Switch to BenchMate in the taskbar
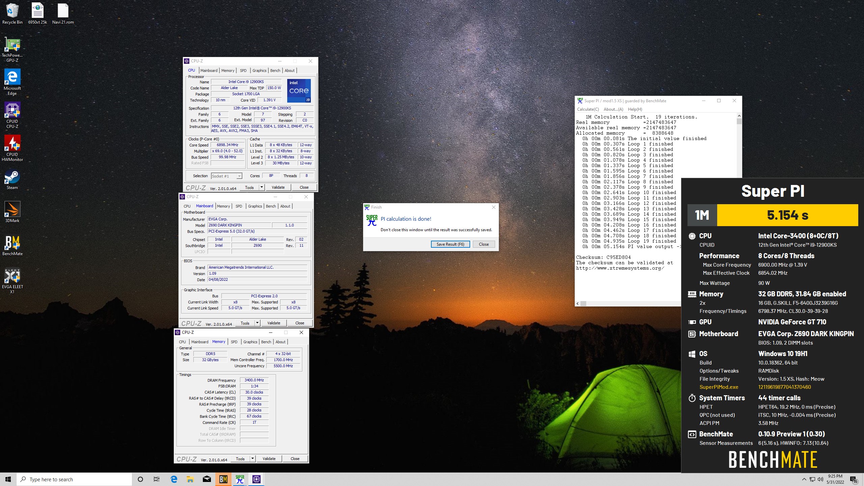 coord(223,479)
